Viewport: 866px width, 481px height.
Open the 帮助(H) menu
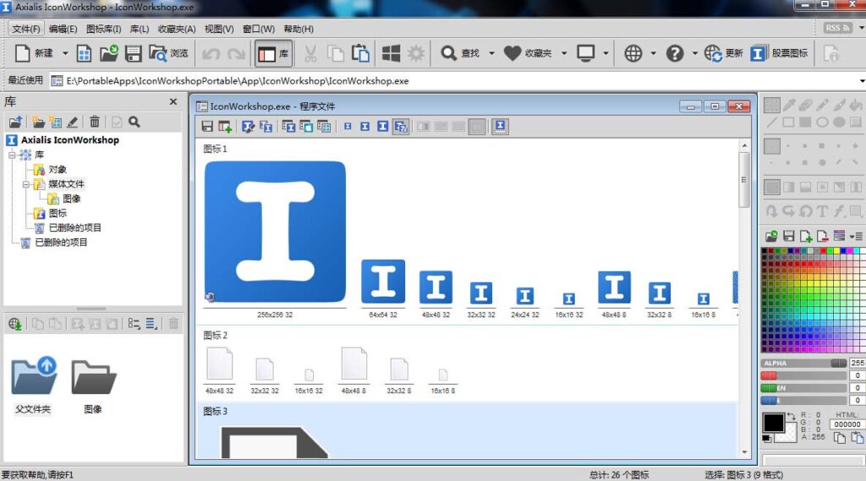tap(299, 29)
